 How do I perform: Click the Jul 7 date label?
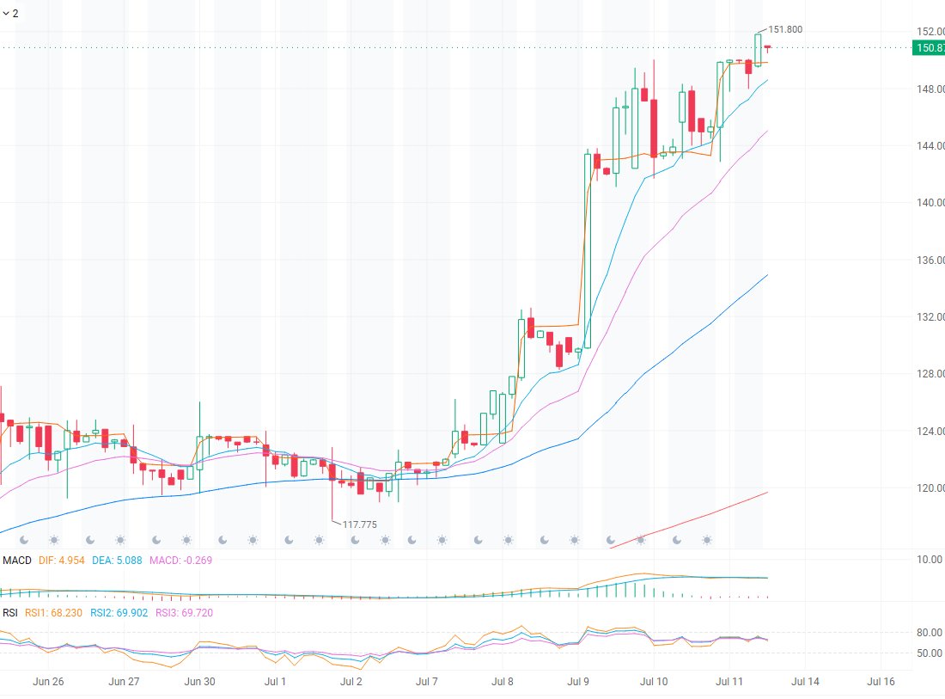(x=427, y=682)
